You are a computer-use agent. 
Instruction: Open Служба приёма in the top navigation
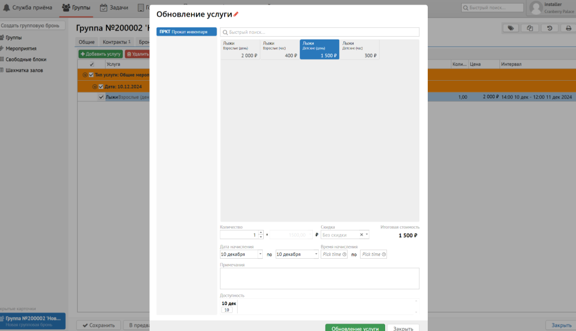click(x=28, y=8)
